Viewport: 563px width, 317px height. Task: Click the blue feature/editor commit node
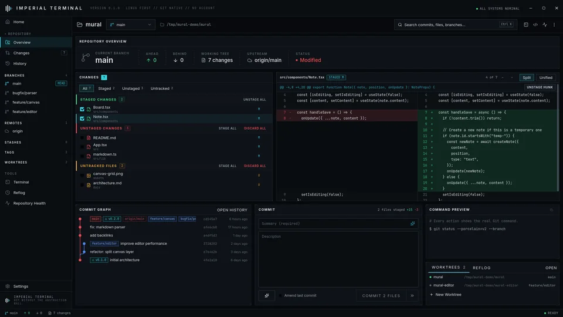84,244
